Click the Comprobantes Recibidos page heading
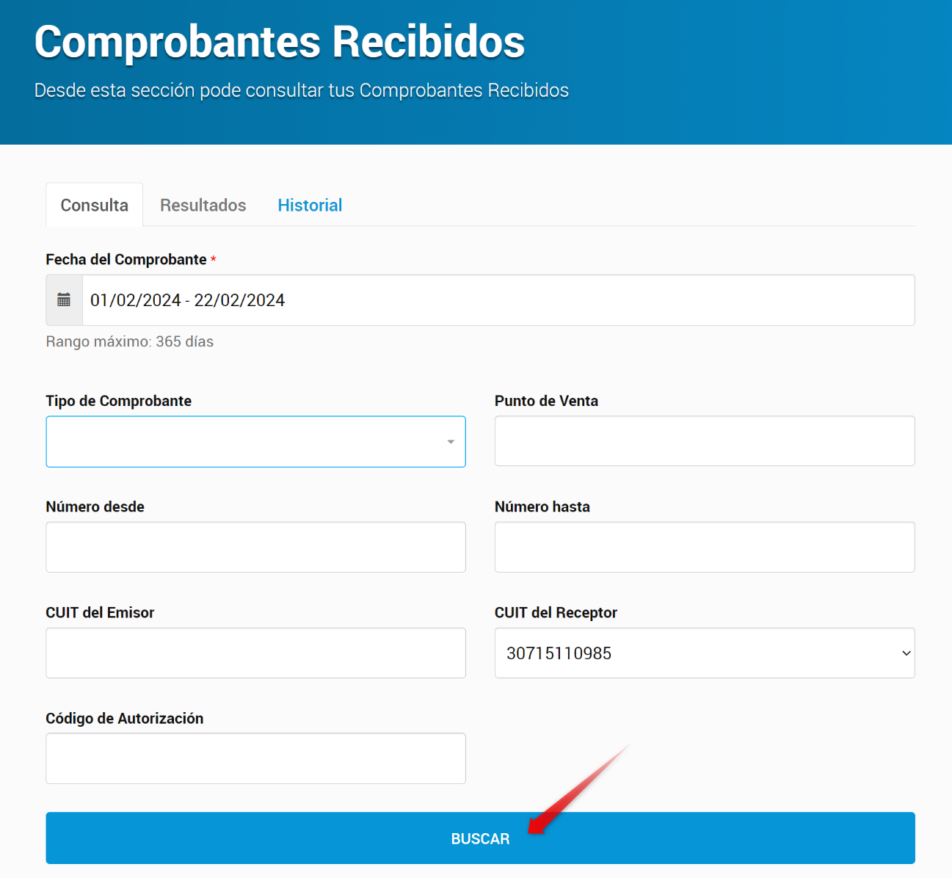Image resolution: width=952 pixels, height=878 pixels. click(279, 42)
